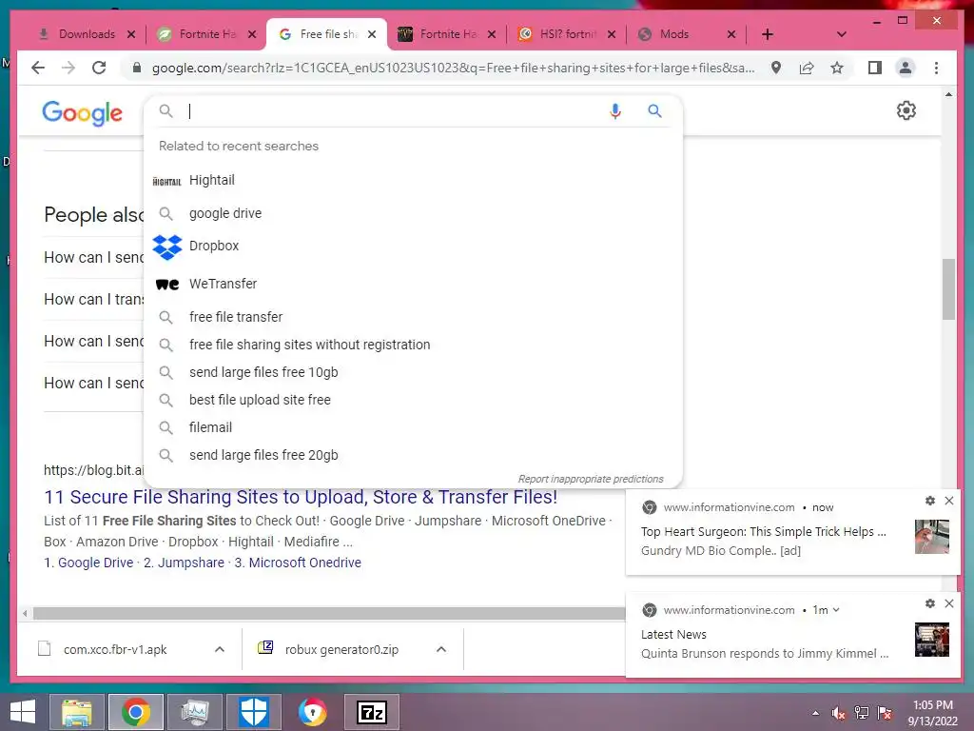
Task: Expand the tab search chevron
Action: [x=842, y=34]
